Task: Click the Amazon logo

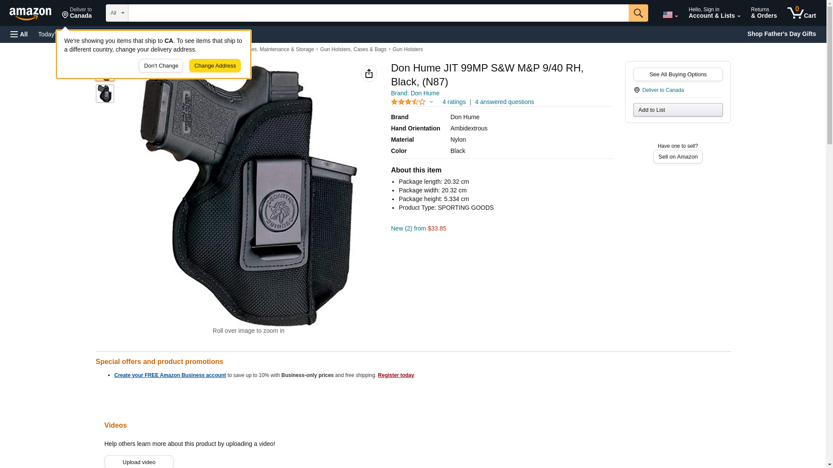Action: pyautogui.click(x=30, y=13)
